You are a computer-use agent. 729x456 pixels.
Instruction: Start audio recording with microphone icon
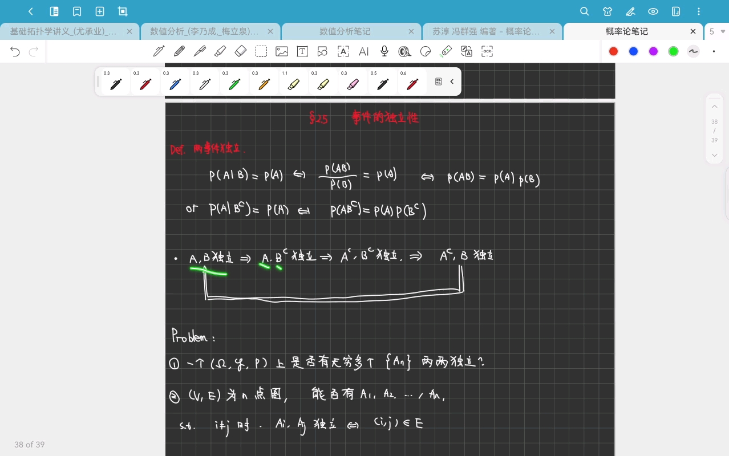pos(384,51)
